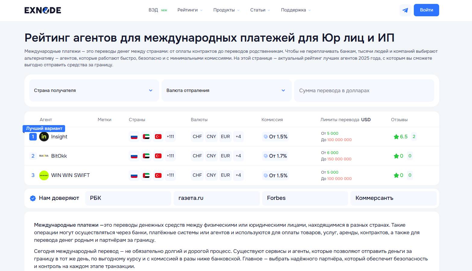Click the Insight agent logo icon
The image size is (472, 271).
44,137
